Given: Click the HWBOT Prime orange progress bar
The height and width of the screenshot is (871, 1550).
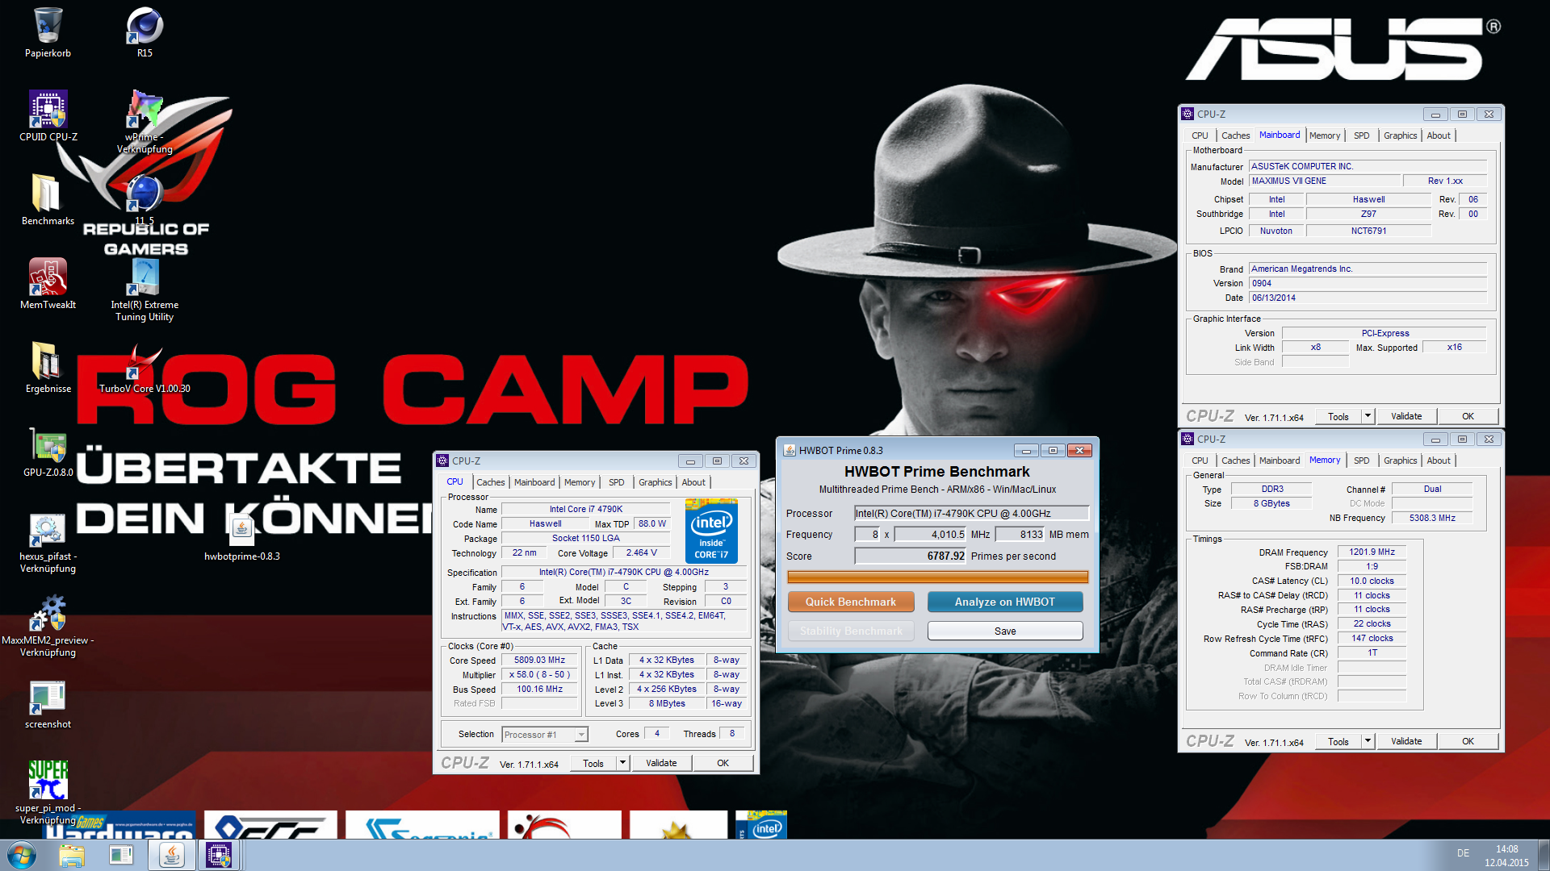Looking at the screenshot, I should pos(937,577).
